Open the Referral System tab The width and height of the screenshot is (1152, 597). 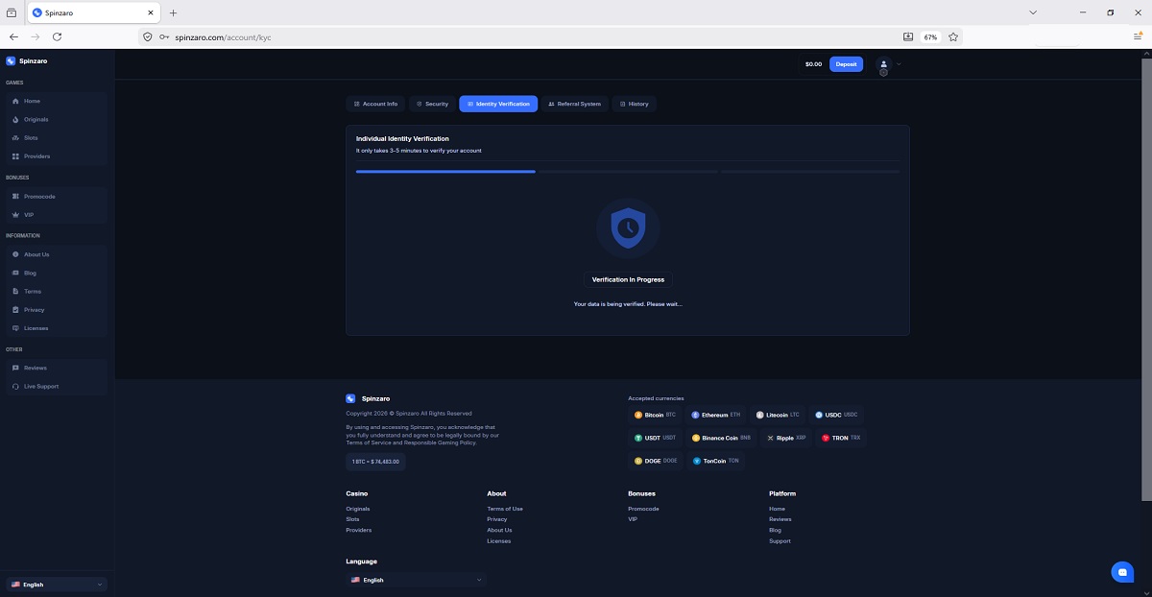[x=574, y=104]
